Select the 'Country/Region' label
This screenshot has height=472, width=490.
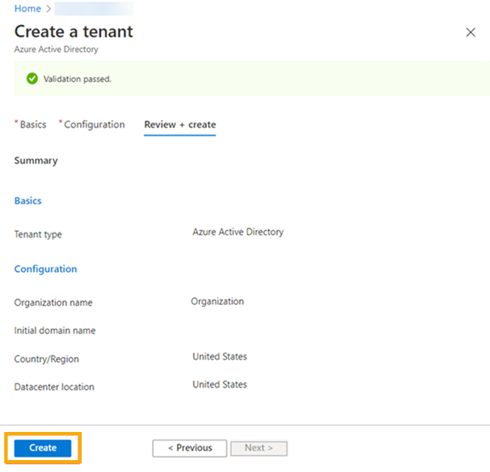tap(47, 359)
